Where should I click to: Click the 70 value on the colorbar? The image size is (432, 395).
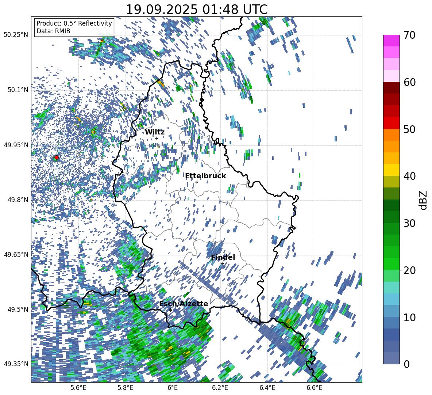[409, 35]
